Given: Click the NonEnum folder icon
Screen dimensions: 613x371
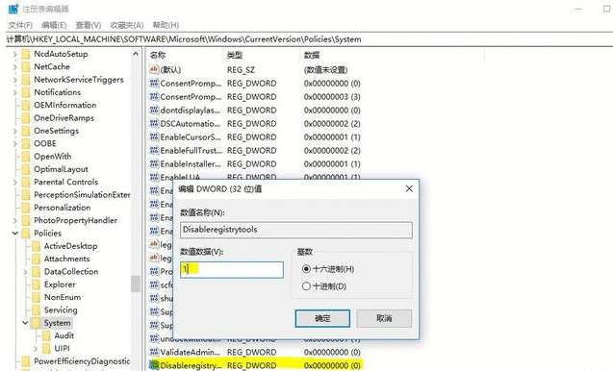Looking at the screenshot, I should [x=36, y=297].
